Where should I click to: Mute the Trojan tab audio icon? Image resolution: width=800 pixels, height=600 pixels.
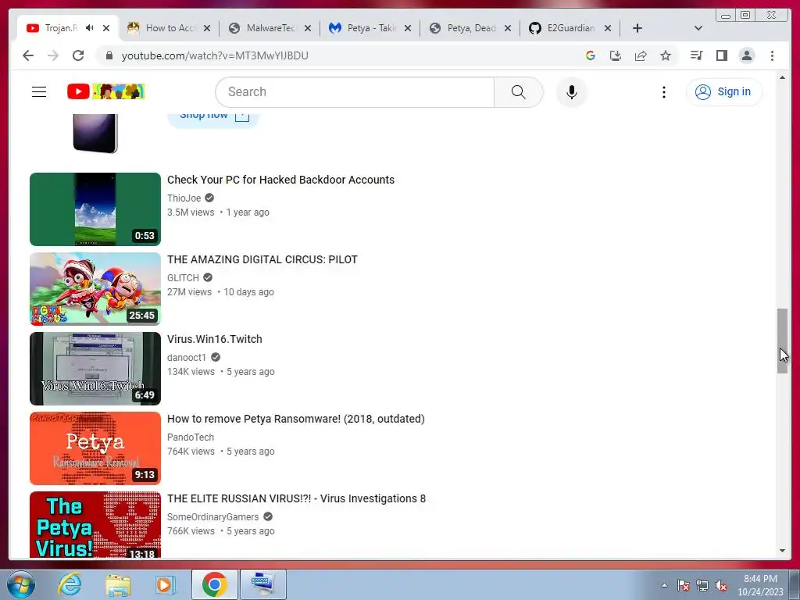tap(90, 28)
